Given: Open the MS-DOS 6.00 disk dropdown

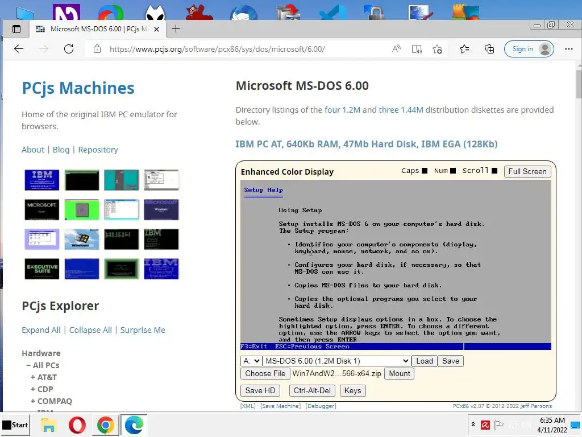Looking at the screenshot, I should point(336,361).
